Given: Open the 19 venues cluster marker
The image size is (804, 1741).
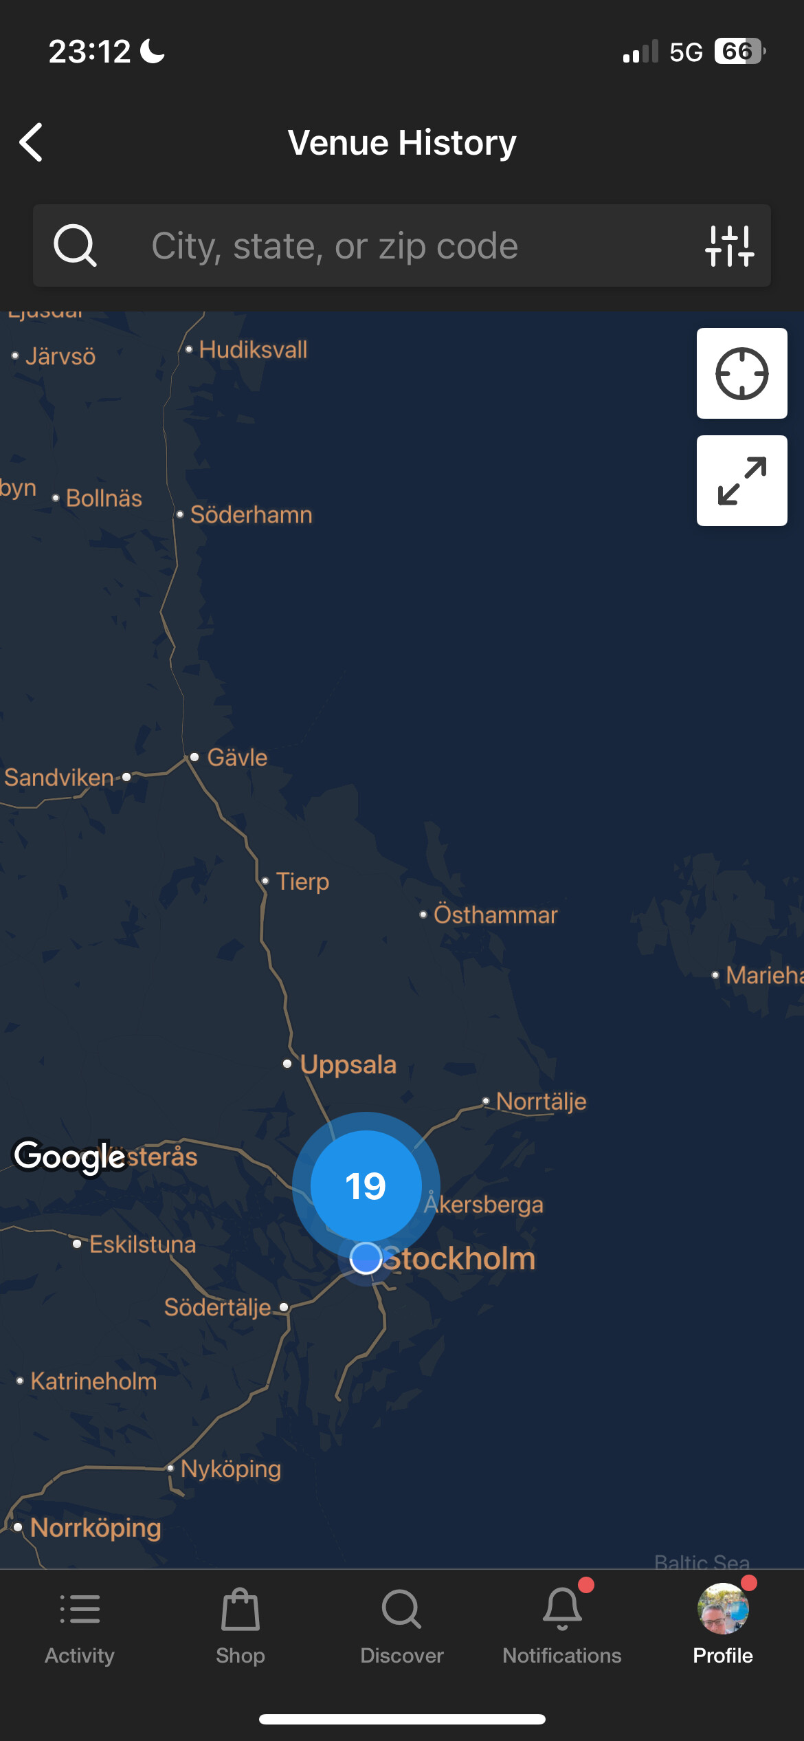Looking at the screenshot, I should (x=366, y=1186).
